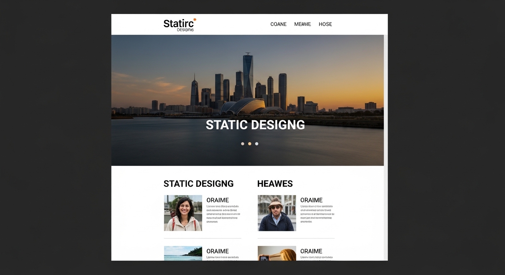The height and width of the screenshot is (275, 505).
Task: Select the MEAME navigation item
Action: tap(302, 24)
